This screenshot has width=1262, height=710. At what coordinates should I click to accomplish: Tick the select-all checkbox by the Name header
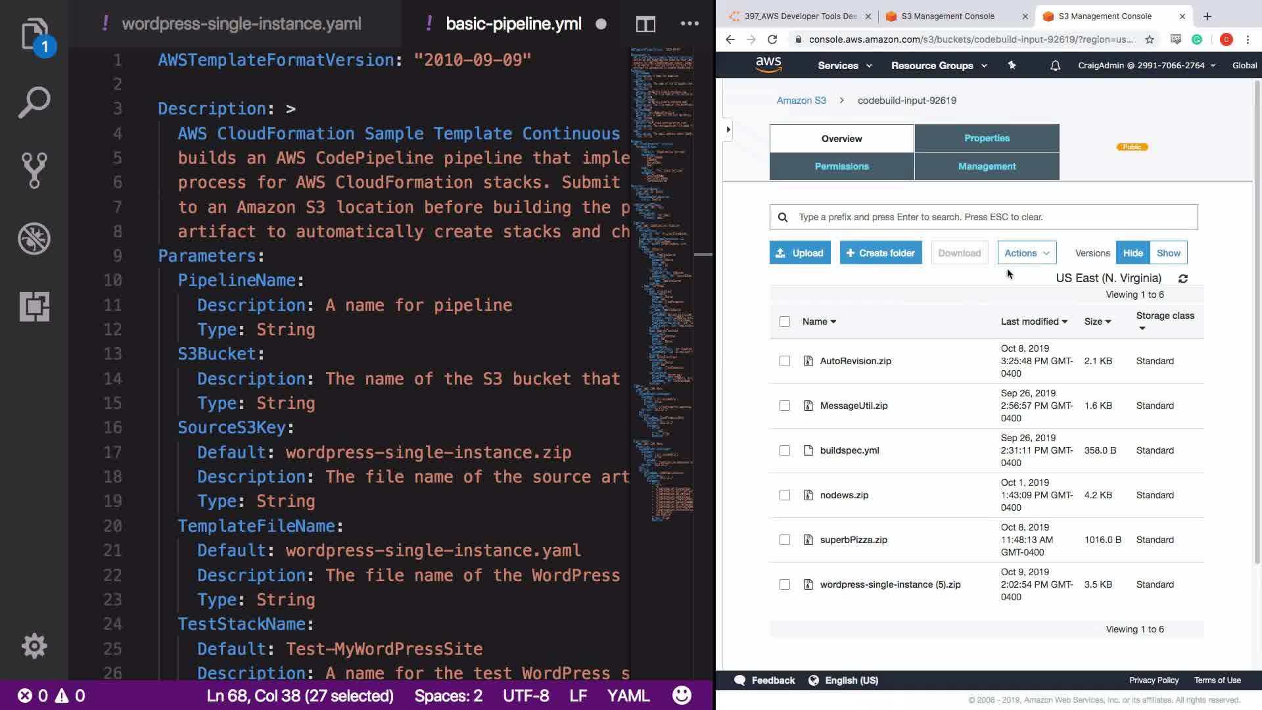[x=785, y=321]
